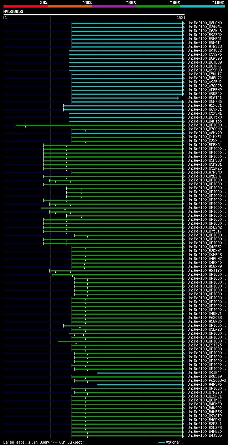
Task: Click the UniRef100_B4FU72 label
Action: click(204, 78)
